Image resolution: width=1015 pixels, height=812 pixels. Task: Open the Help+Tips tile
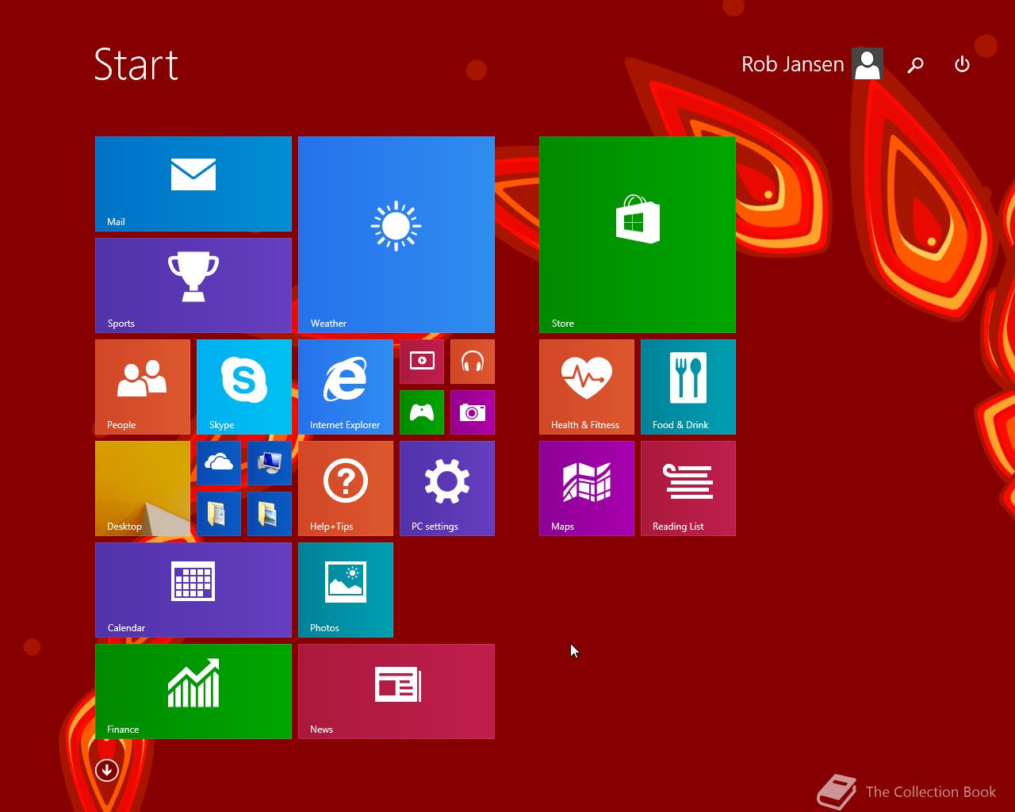pos(346,488)
